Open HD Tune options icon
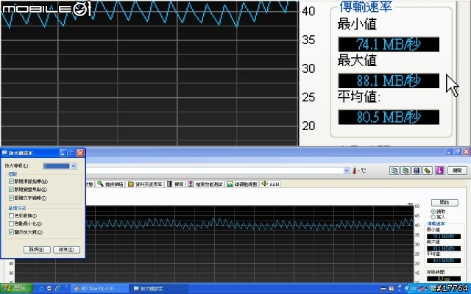 [x=428, y=171]
